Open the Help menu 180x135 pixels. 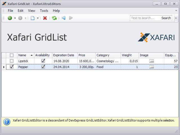tap(56, 11)
